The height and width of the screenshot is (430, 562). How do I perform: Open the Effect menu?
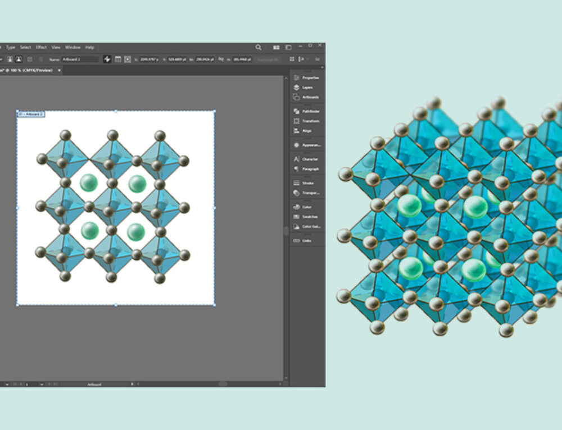pos(40,47)
